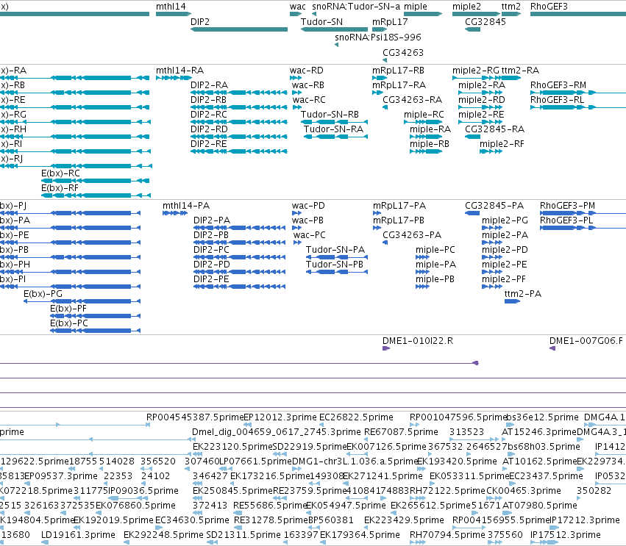Click the miple-RC transcript label
The width and height of the screenshot is (626, 546).
click(x=424, y=115)
